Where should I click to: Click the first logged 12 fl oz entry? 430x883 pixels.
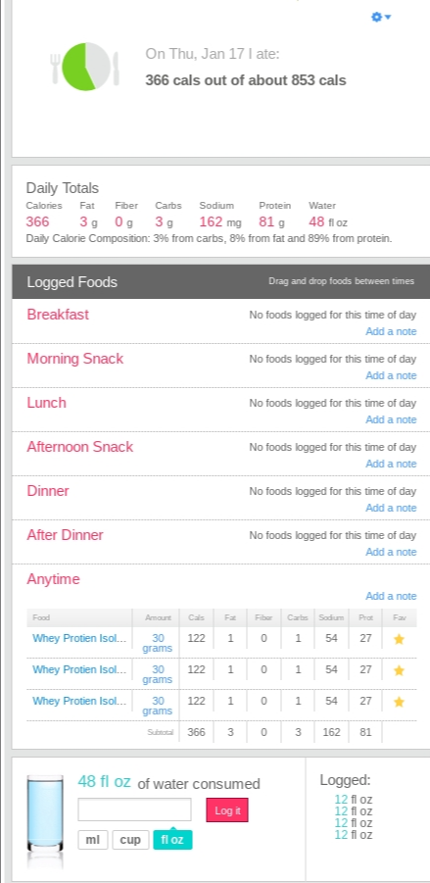point(353,799)
